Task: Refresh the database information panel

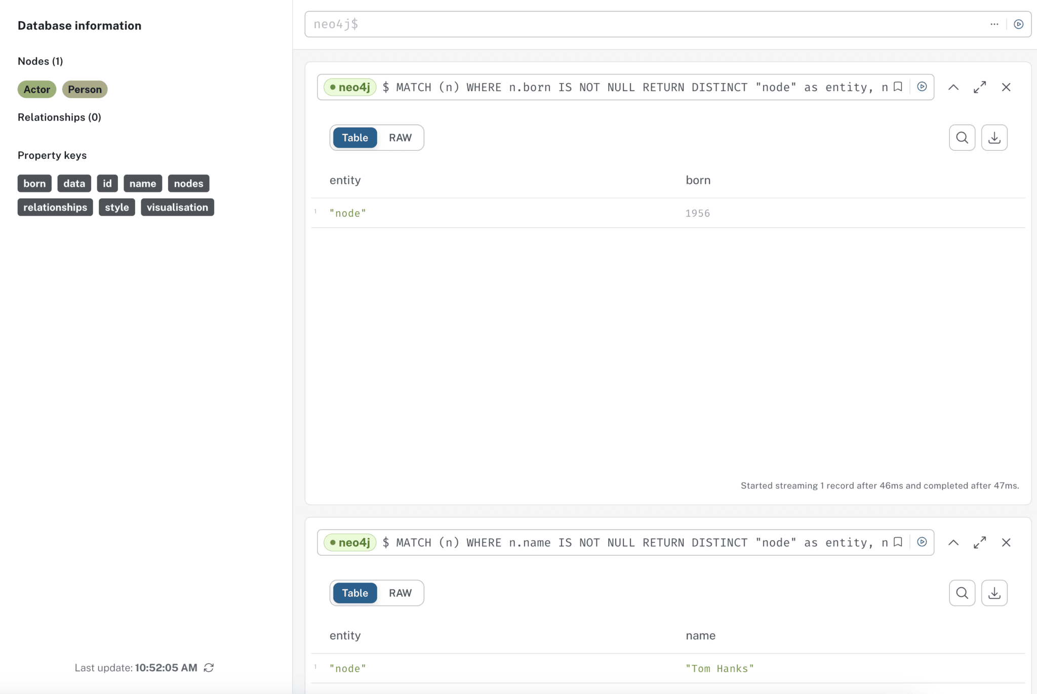Action: tap(209, 667)
